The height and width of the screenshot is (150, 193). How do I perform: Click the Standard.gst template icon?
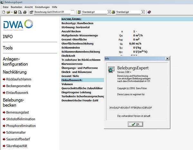pyautogui.click(x=79, y=12)
